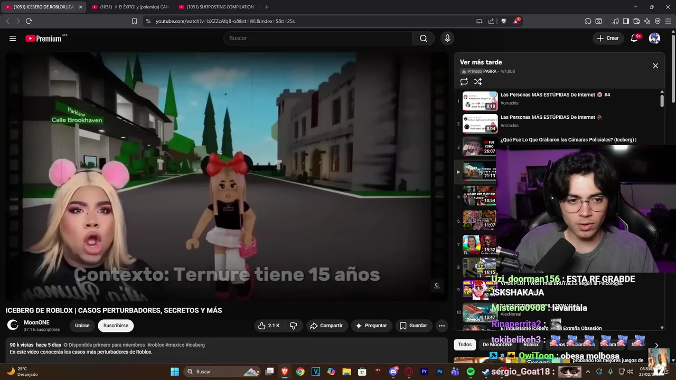
Task: Open Brave playlist music note icon
Action: tap(615, 21)
